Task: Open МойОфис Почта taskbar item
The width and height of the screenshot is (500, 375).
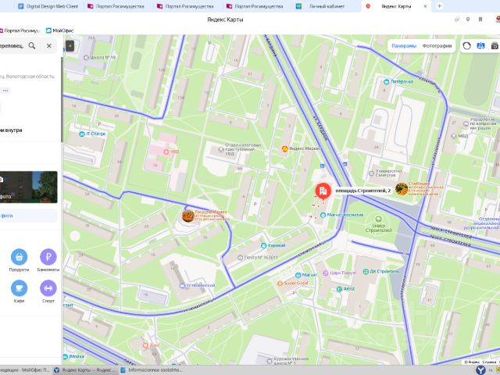Action: tap(26, 370)
